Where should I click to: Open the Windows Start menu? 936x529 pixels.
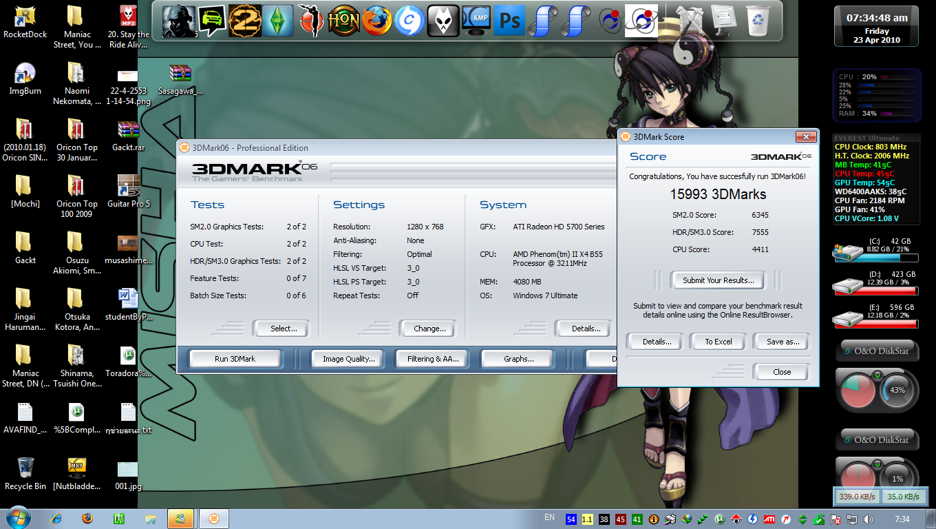(x=17, y=518)
